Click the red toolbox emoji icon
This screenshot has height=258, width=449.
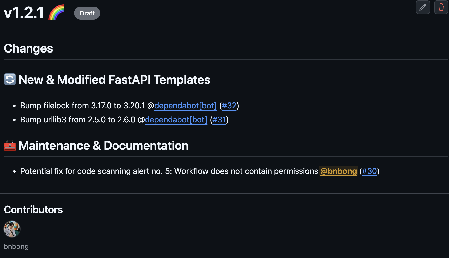[10, 145]
